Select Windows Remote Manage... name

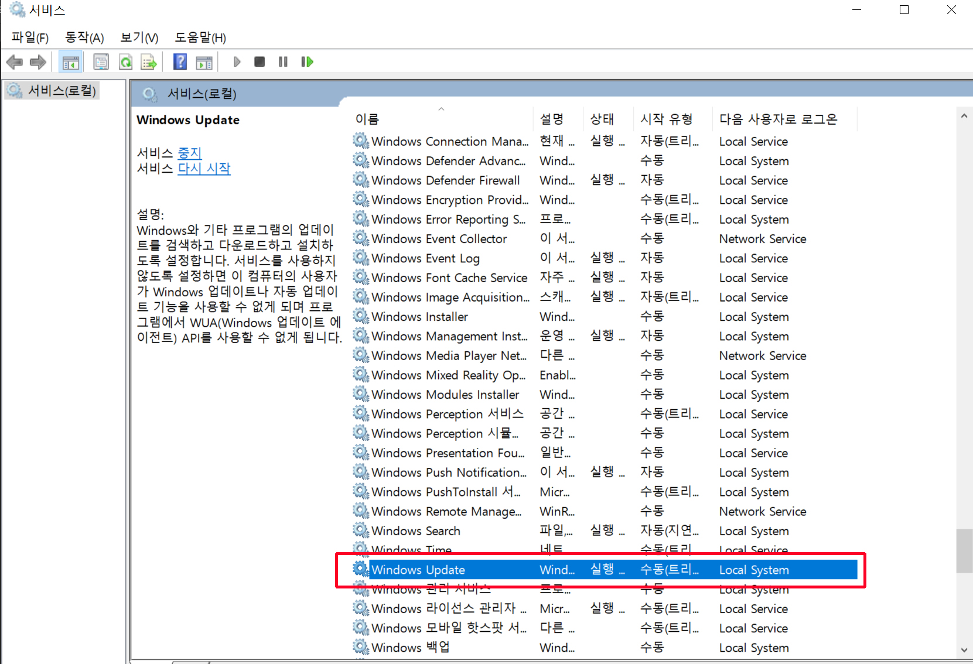447,512
